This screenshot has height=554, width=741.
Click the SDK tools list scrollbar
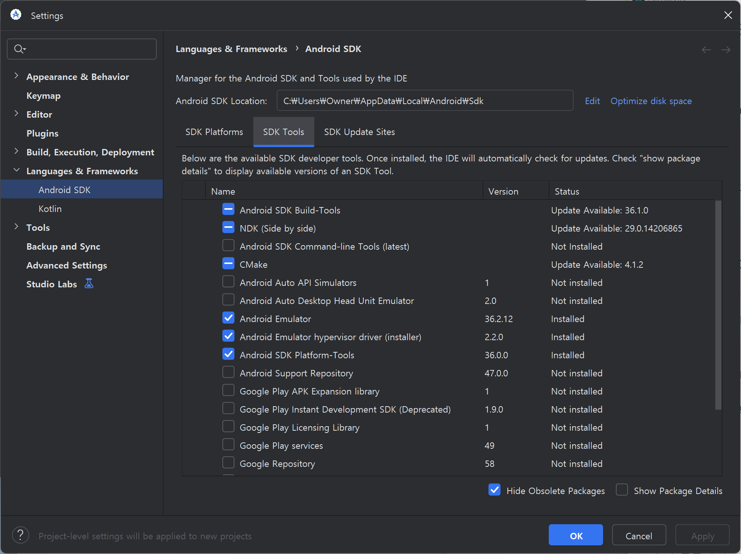[718, 305]
